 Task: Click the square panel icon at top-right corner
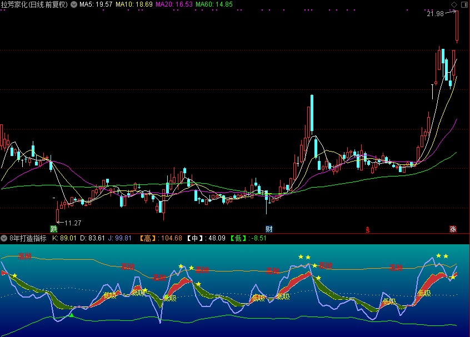(x=464, y=4)
